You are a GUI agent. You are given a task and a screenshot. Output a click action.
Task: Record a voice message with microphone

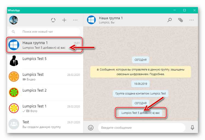(192, 128)
